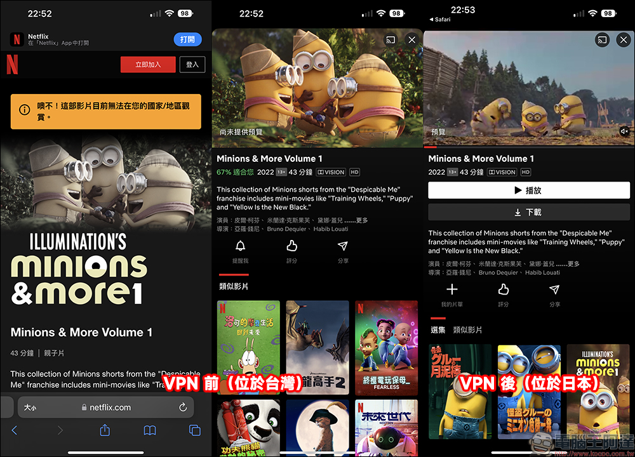635x457 pixels.
Task: Tap the 分享 share icon in Japan screen
Action: tap(554, 289)
